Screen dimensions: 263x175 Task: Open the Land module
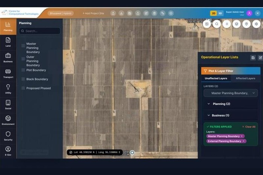point(8,42)
